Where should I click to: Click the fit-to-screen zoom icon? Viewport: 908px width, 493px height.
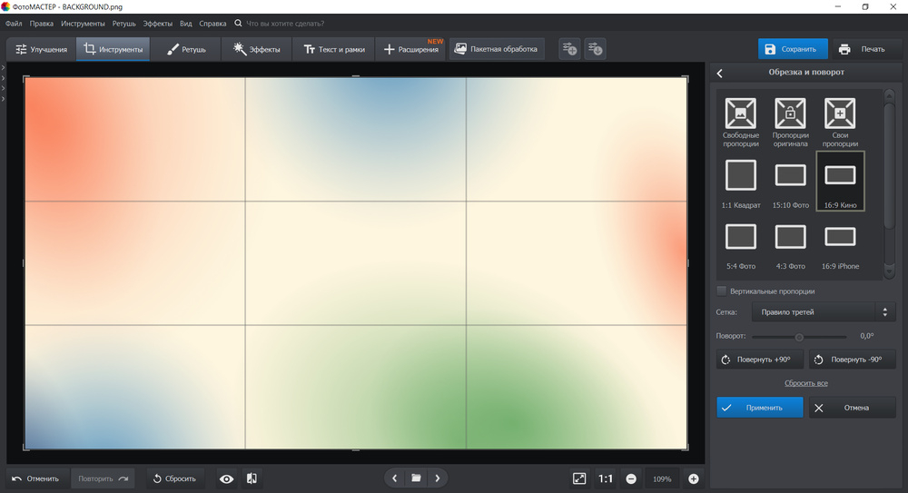[579, 478]
